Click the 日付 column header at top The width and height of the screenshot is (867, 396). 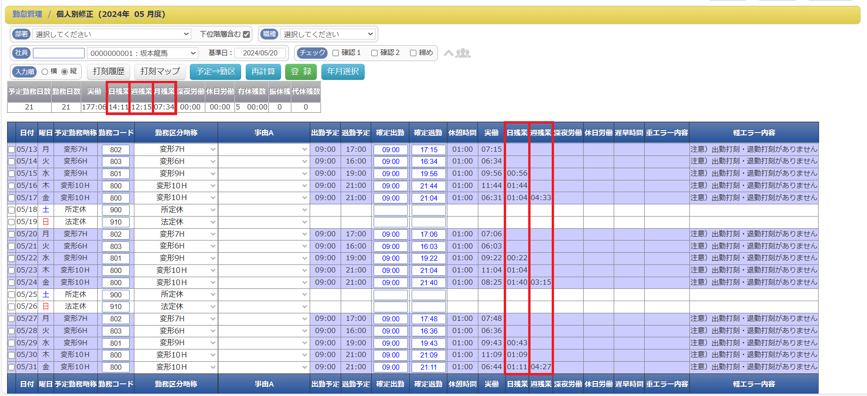pos(27,132)
